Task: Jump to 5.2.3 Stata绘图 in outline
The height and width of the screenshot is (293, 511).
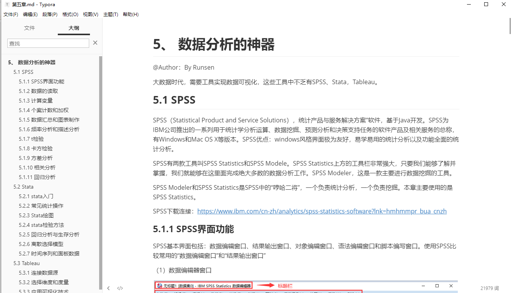Action: (x=36, y=215)
